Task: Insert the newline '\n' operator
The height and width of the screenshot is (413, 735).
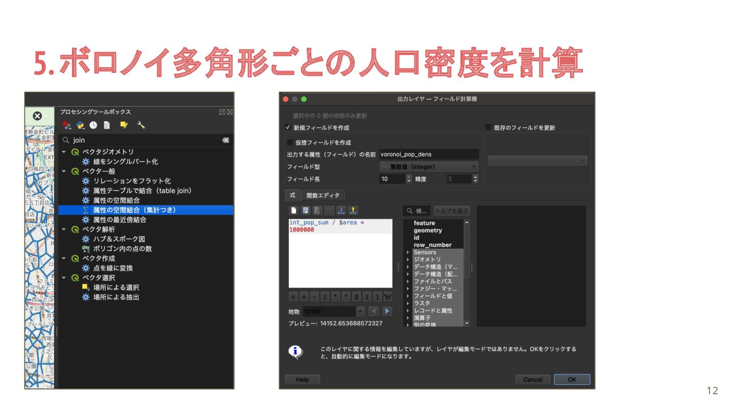Action: point(388,297)
